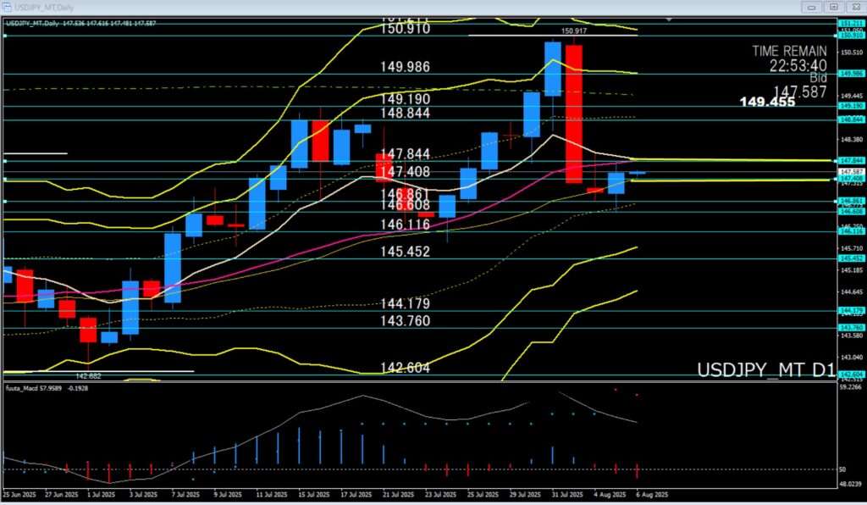867x505 pixels.
Task: Click the 22:53:40 countdown value
Action: (x=798, y=66)
